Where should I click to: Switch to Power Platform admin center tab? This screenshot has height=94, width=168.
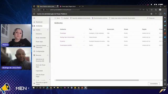(x=47, y=7)
